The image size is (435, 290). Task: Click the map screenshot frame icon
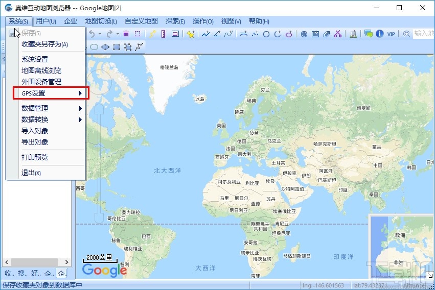coord(175,34)
